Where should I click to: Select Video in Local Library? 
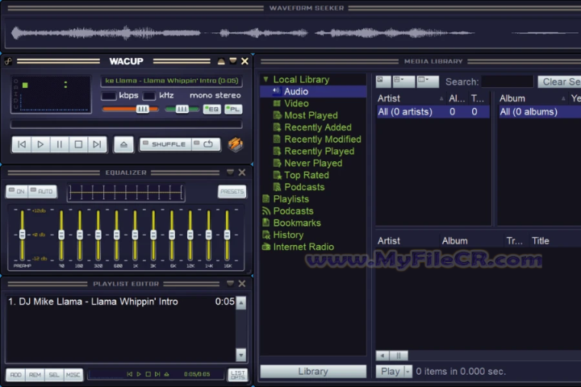point(296,103)
